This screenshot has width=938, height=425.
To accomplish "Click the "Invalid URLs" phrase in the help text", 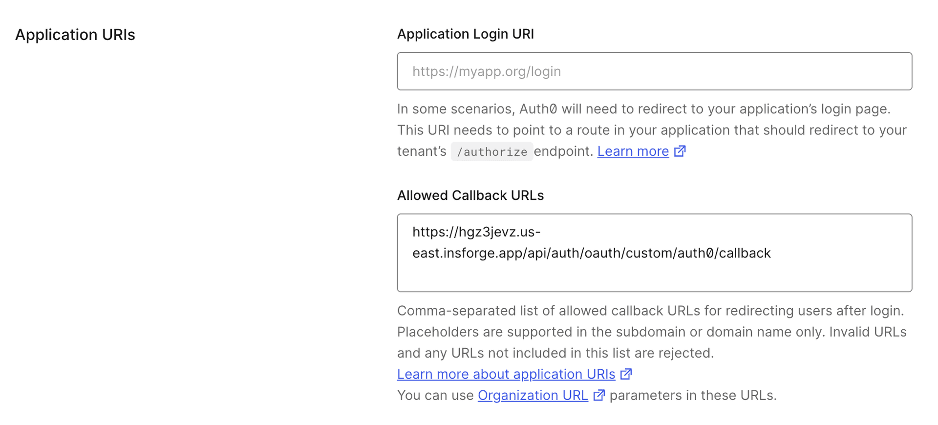I will 870,332.
